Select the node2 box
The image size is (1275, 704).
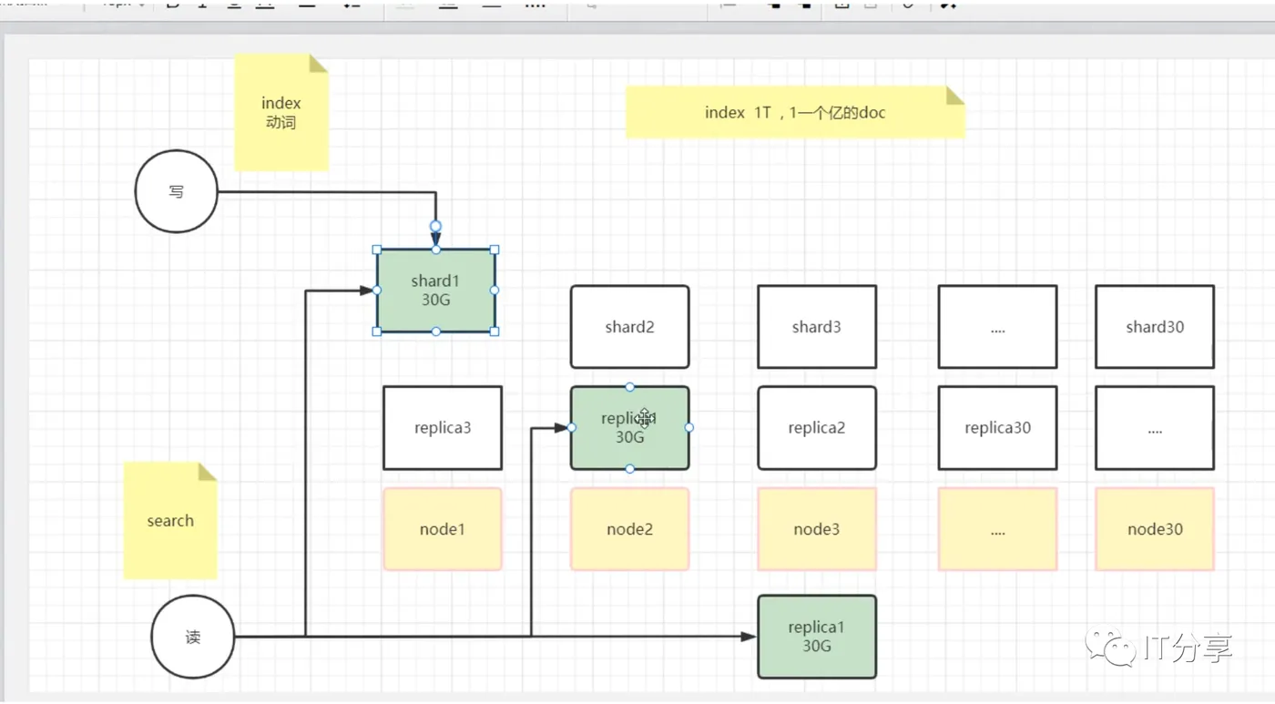coord(630,529)
